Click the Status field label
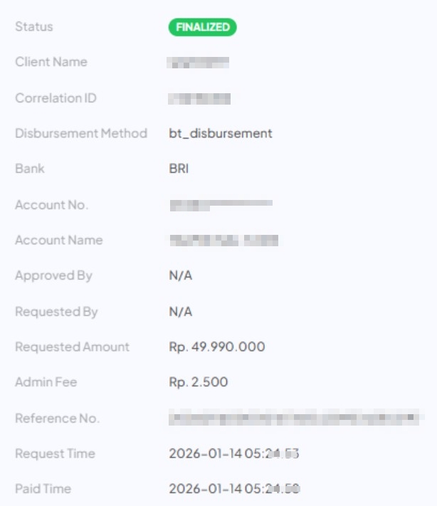The image size is (437, 506). 34,27
